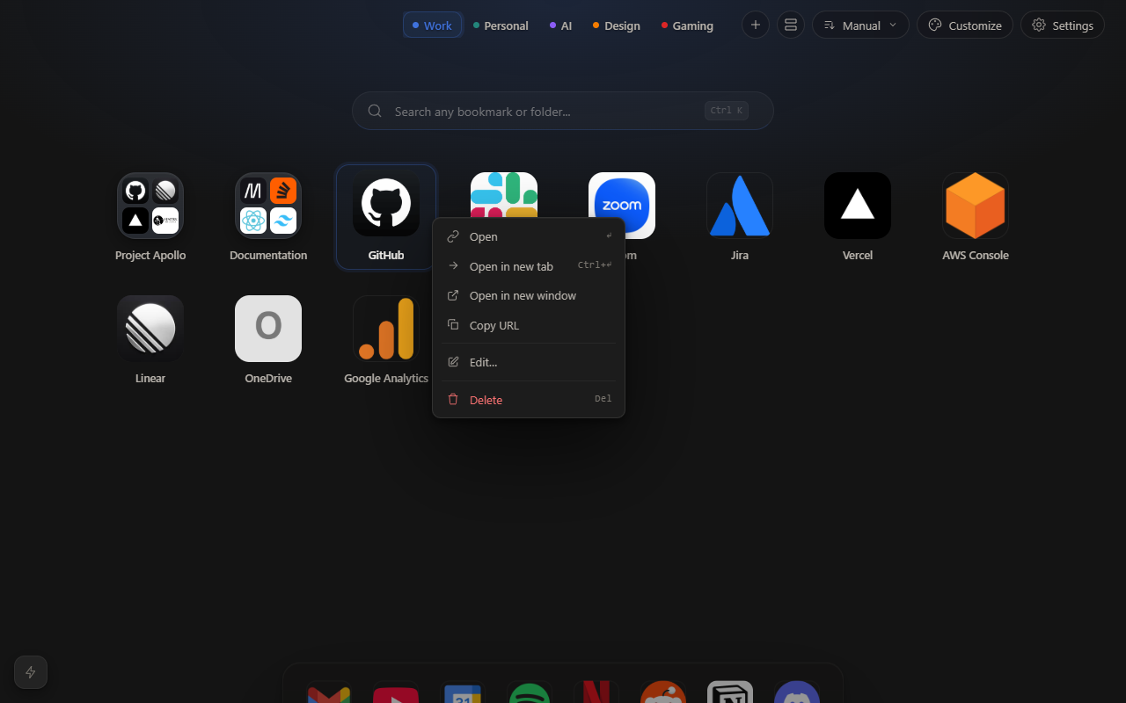Viewport: 1126px width, 703px height.
Task: Click the lightning bolt quick-action button
Action: [31, 672]
